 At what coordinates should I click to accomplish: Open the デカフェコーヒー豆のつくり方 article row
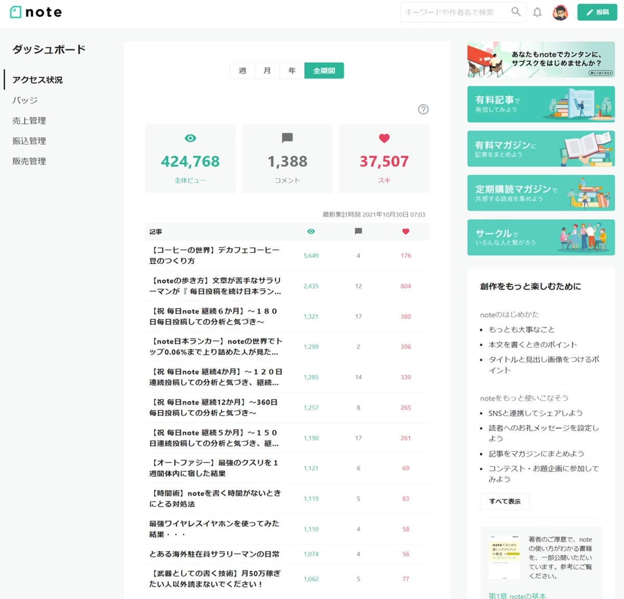point(288,256)
